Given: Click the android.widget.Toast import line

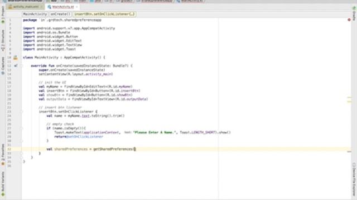Looking at the screenshot, I should pyautogui.click(x=50, y=49).
